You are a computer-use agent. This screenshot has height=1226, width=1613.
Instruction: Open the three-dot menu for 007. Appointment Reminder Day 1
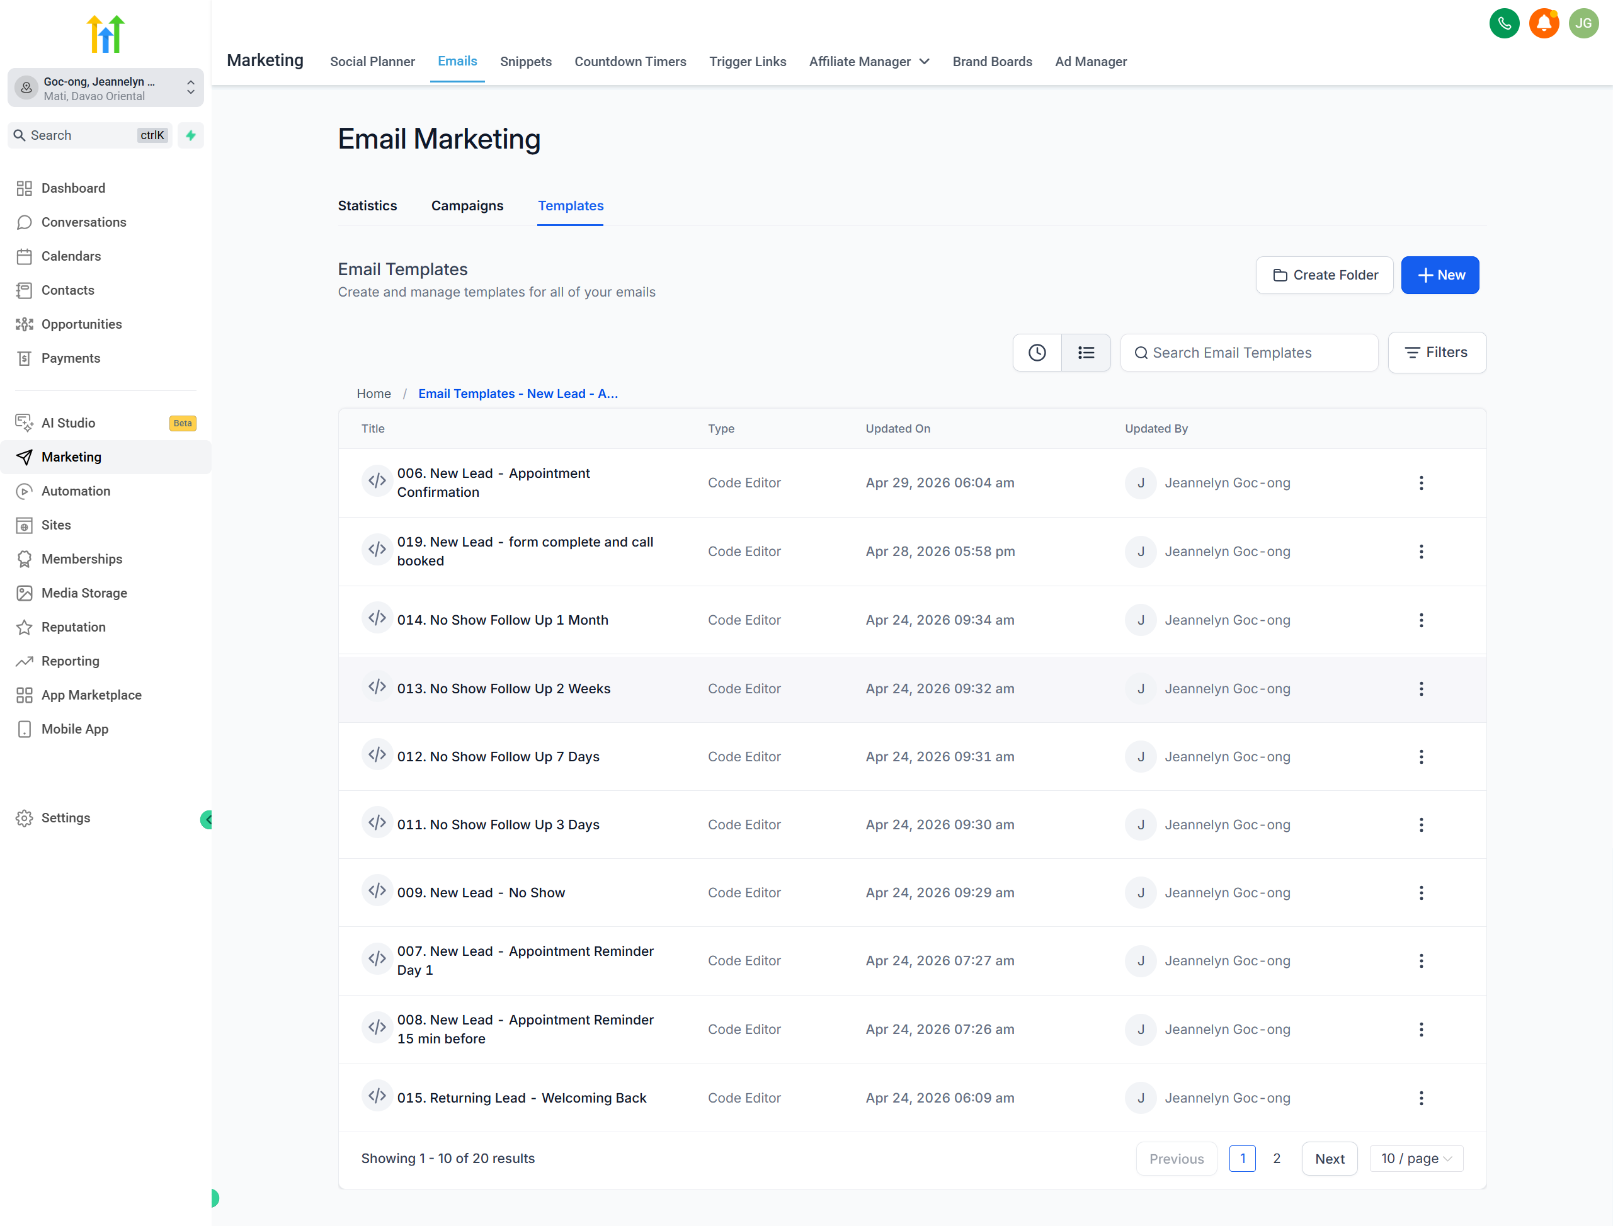pyautogui.click(x=1420, y=960)
